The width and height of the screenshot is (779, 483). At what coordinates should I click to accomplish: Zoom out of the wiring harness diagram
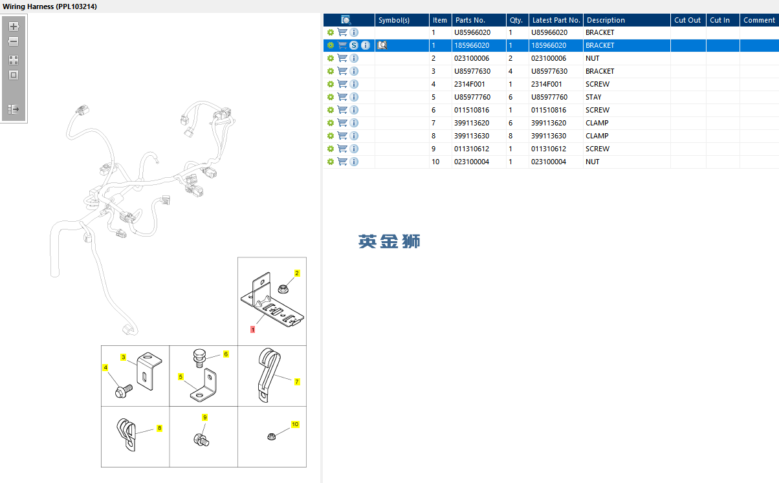(13, 41)
